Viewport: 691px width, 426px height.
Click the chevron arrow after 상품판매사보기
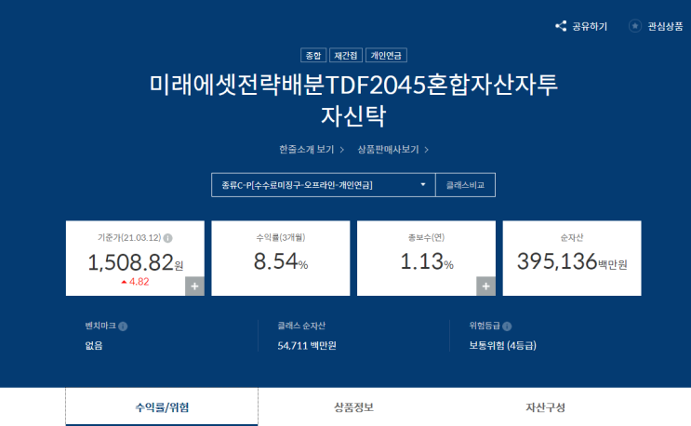pos(426,150)
